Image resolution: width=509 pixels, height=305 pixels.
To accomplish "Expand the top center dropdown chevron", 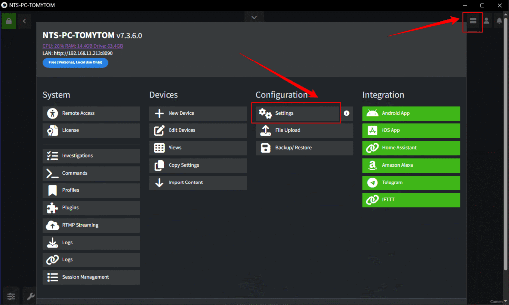I will 254,16.
